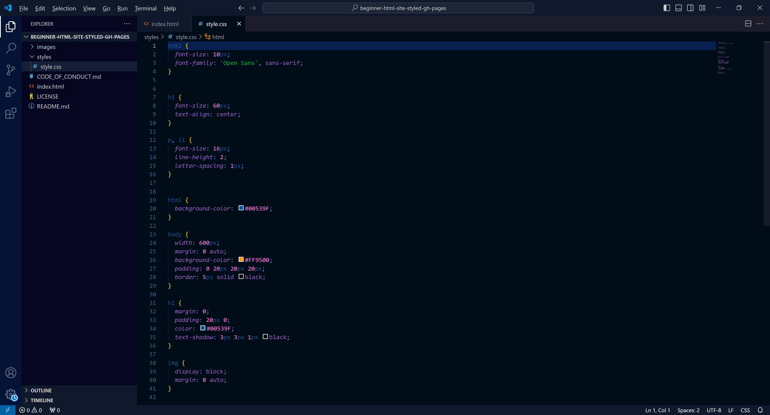Open the Extensions view
770x415 pixels.
(11, 114)
